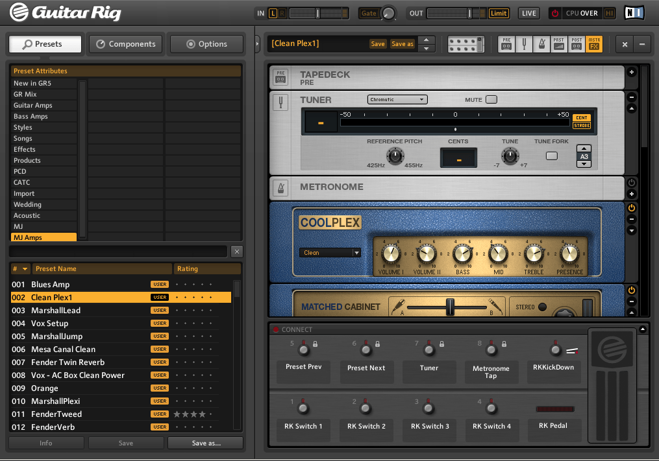Lower tune fork note below A3

[x=584, y=164]
